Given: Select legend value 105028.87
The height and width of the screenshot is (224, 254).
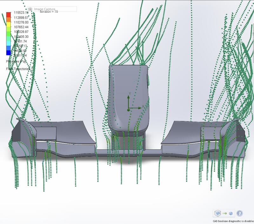Looking at the screenshot, I should 21,32.
